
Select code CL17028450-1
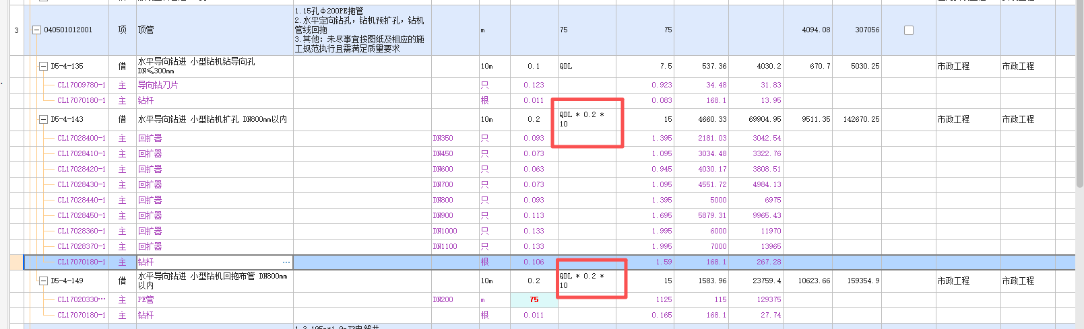pos(82,216)
